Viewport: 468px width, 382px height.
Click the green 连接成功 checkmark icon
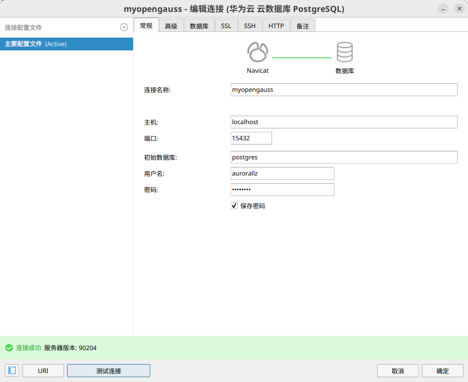click(x=9, y=348)
